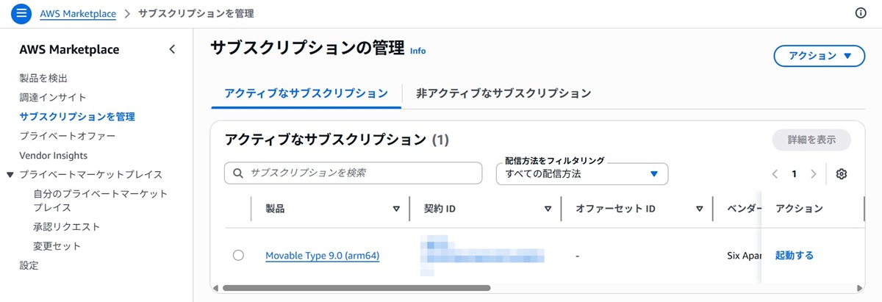Go to next page arrow
The height and width of the screenshot is (302, 882).
[x=813, y=174]
